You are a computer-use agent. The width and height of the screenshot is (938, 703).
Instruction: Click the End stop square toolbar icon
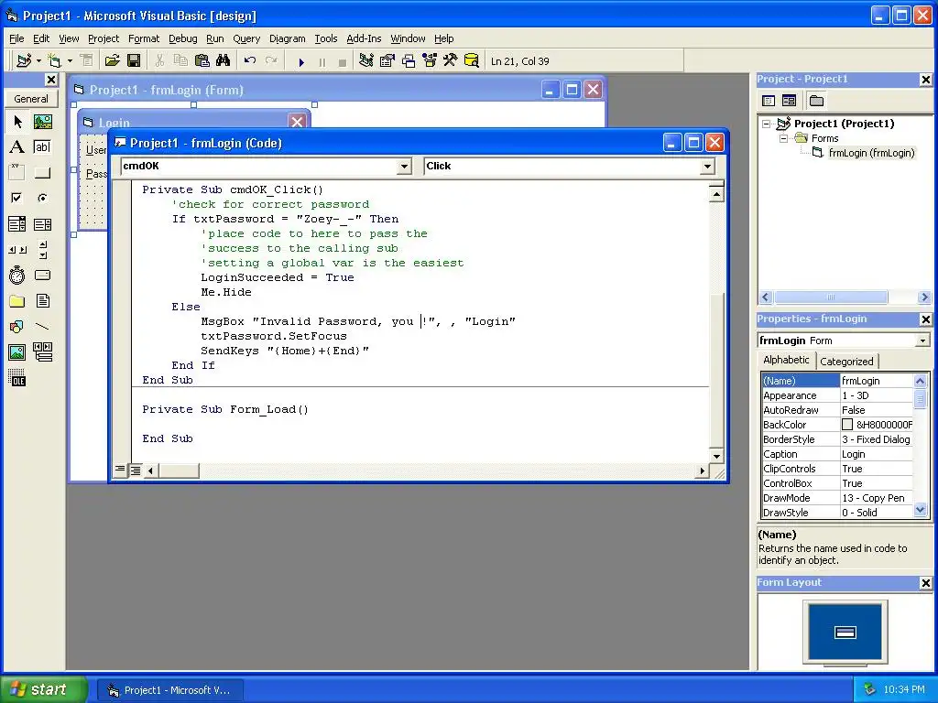point(343,61)
